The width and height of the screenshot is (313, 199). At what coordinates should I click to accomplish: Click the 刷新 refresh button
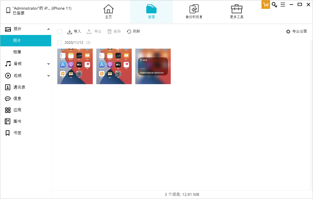click(x=133, y=32)
